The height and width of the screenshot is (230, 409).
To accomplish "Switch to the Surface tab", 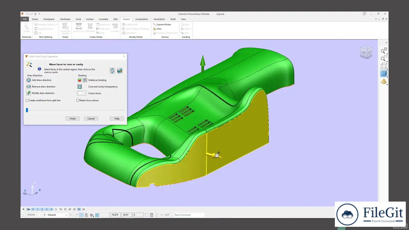I will point(90,19).
